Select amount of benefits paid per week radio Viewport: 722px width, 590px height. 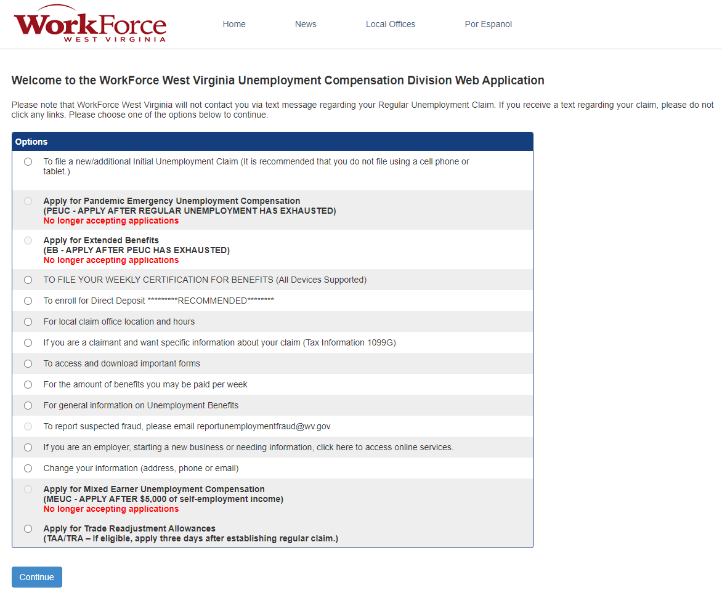(28, 385)
